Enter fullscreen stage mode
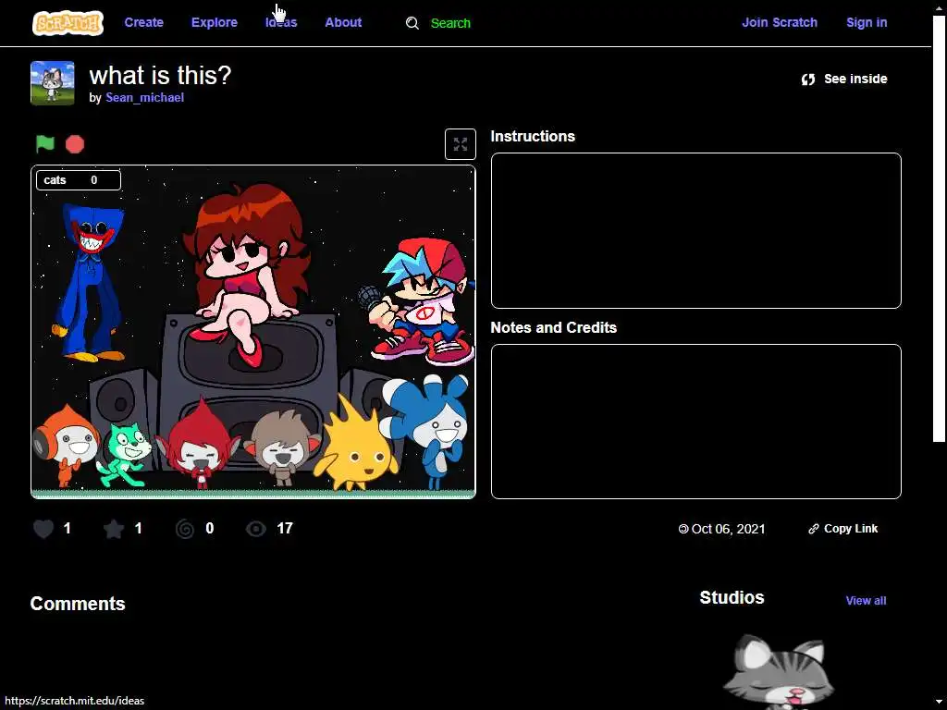 pyautogui.click(x=461, y=144)
